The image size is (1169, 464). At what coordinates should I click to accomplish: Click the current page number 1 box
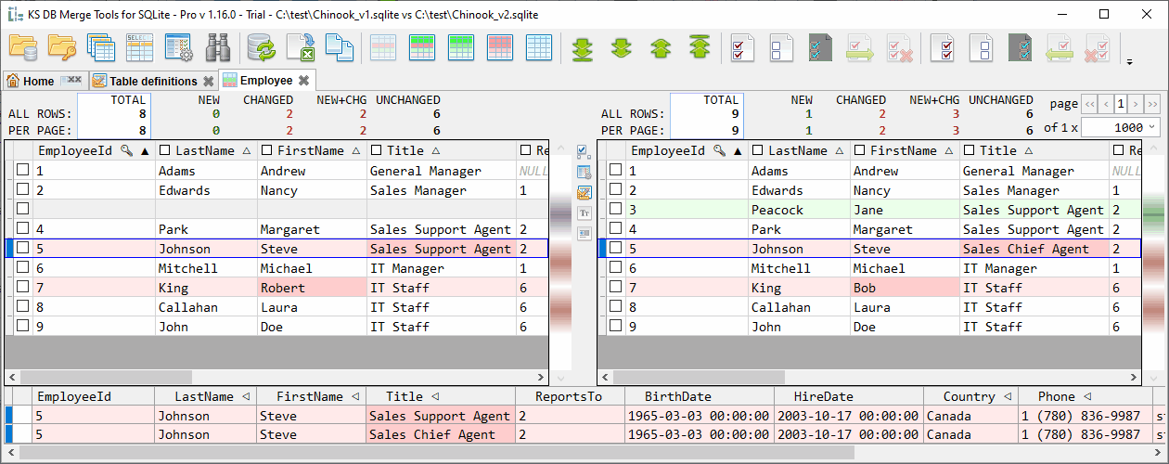pyautogui.click(x=1121, y=104)
